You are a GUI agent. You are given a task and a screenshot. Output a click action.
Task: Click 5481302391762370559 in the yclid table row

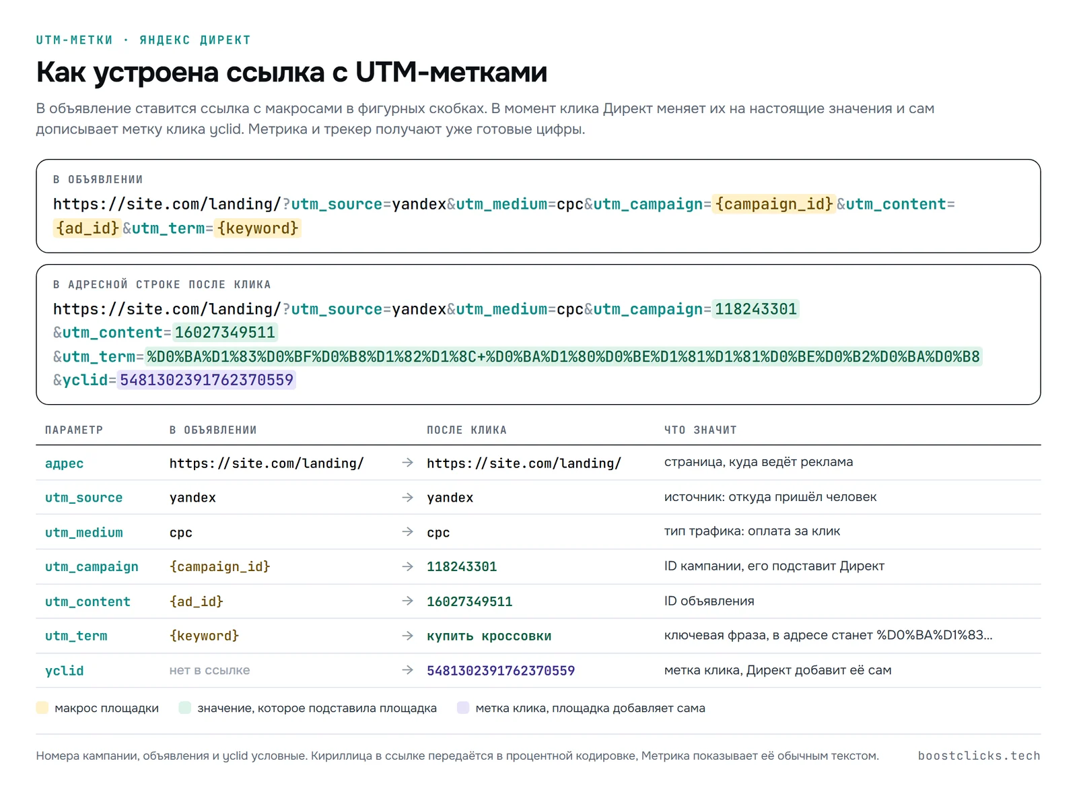pos(501,671)
